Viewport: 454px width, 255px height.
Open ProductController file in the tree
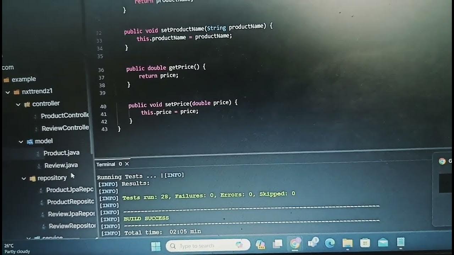pyautogui.click(x=65, y=115)
